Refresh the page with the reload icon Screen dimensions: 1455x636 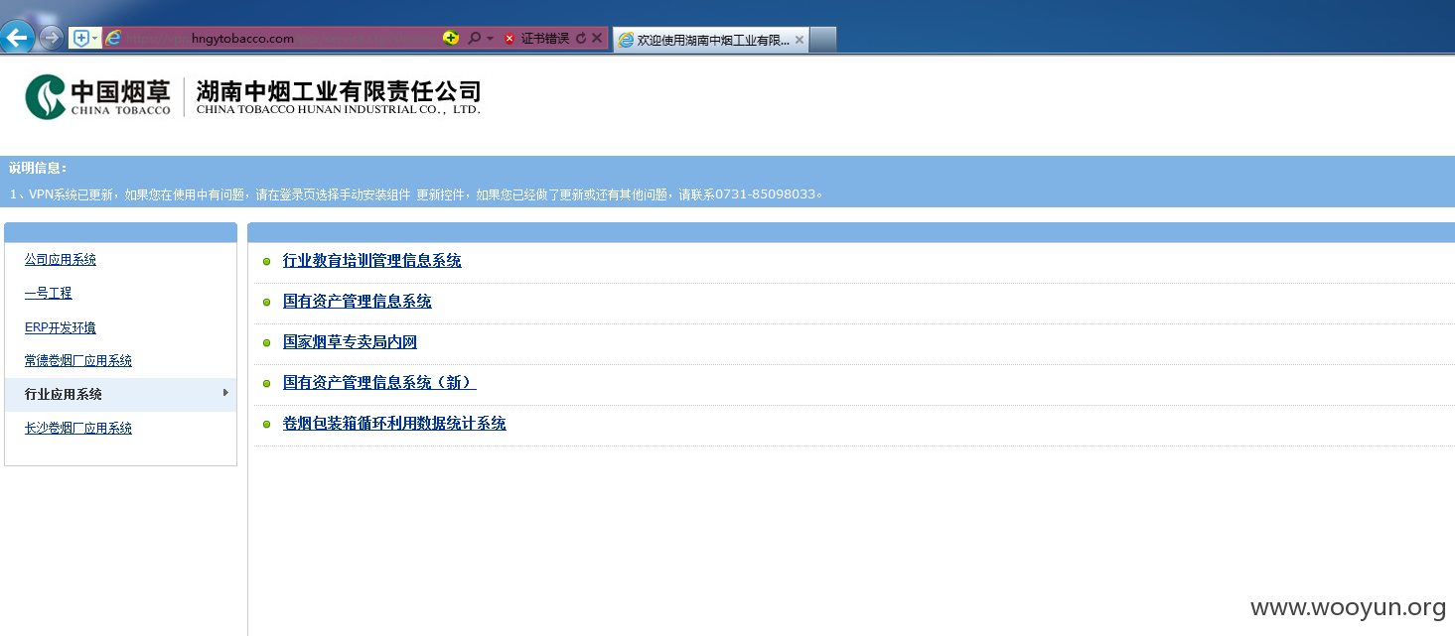(x=581, y=38)
